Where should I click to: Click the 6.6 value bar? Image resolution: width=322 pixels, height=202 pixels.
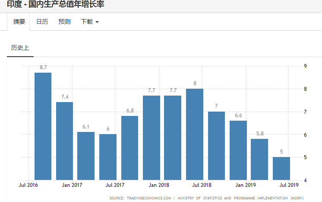(x=238, y=151)
